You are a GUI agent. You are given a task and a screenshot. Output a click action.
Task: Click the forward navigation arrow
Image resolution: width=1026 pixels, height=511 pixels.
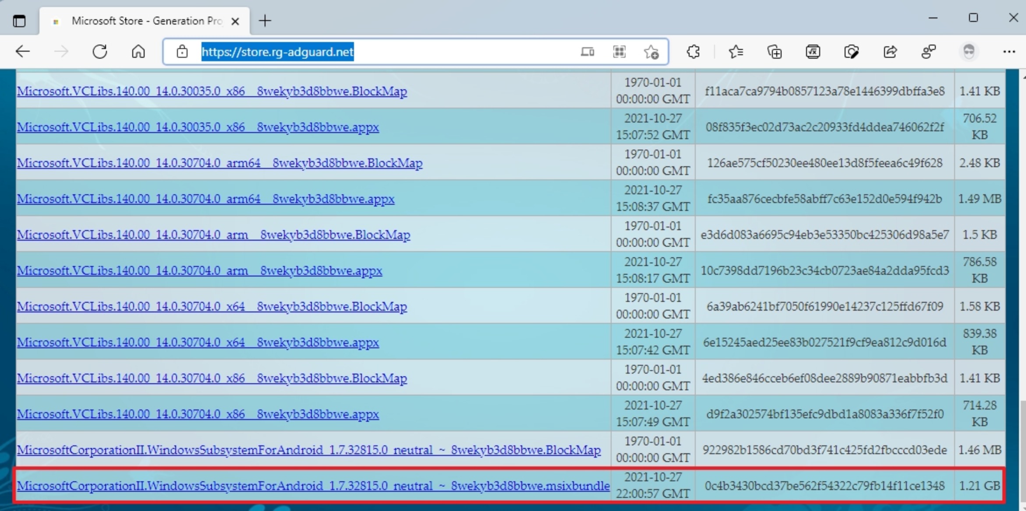(x=61, y=52)
